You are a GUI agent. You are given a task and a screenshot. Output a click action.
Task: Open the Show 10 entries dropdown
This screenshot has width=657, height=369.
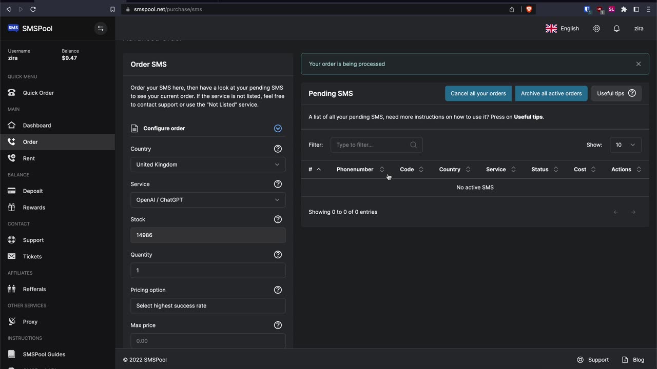(x=626, y=145)
